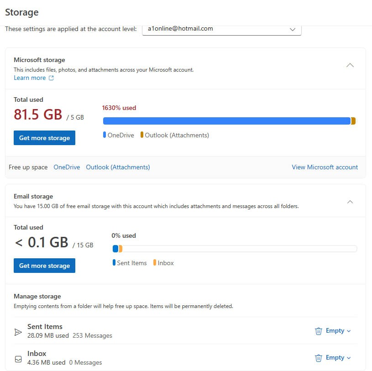
Task: Open the OneDrive free up space link
Action: [67, 167]
